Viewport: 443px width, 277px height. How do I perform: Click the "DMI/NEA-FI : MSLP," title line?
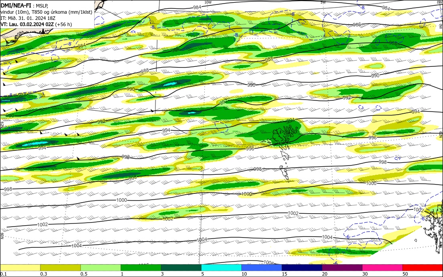(24, 6)
